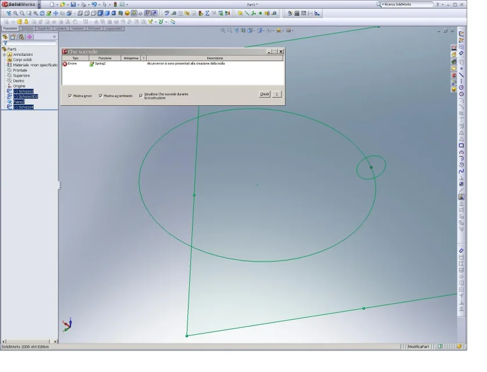Open the heads-up scene dropdown arrow
The width and height of the screenshot is (487, 372).
[x=283, y=31]
